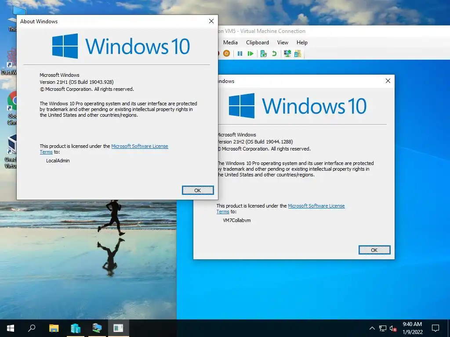Click the muted volume tray icon
The width and height of the screenshot is (450, 337).
(393, 328)
